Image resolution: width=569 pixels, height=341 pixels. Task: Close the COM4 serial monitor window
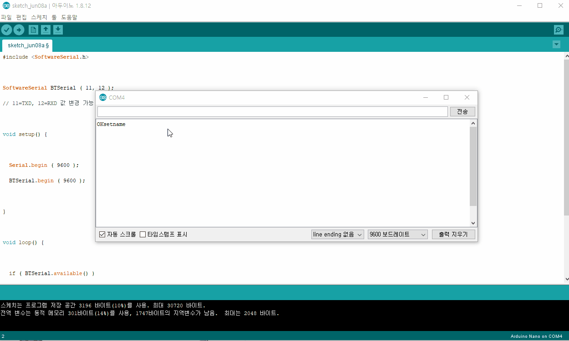pos(467,97)
